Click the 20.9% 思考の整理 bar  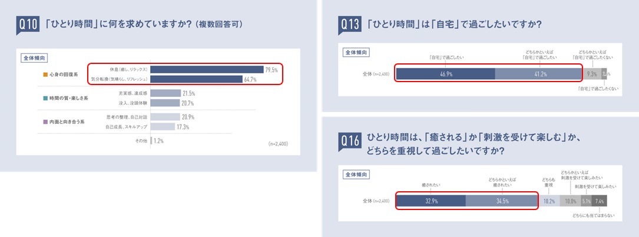click(x=165, y=117)
